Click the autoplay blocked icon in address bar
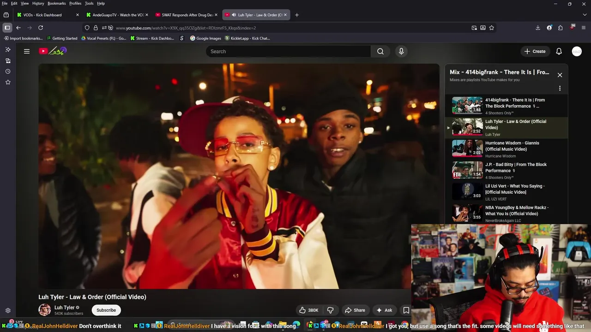 110,28
